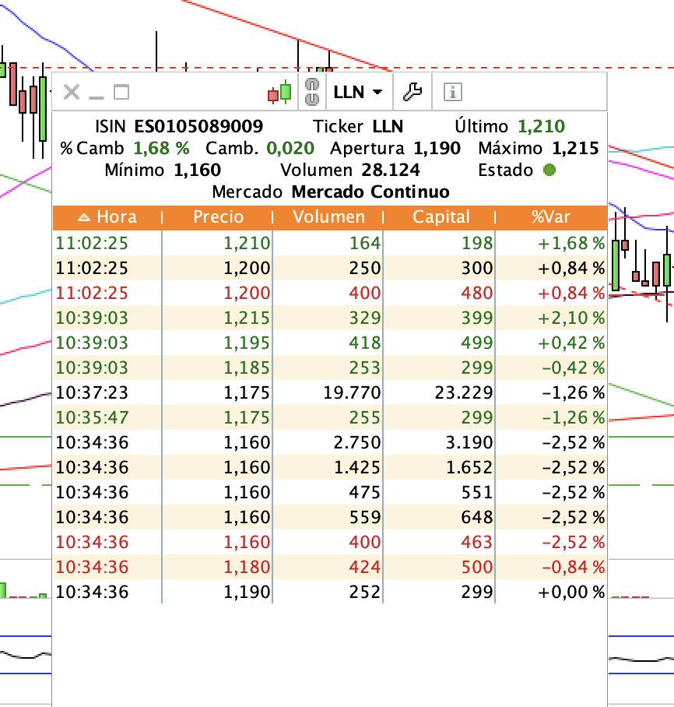Sort by the Volumen column header
Viewport: 674px width, 707px height.
328,217
